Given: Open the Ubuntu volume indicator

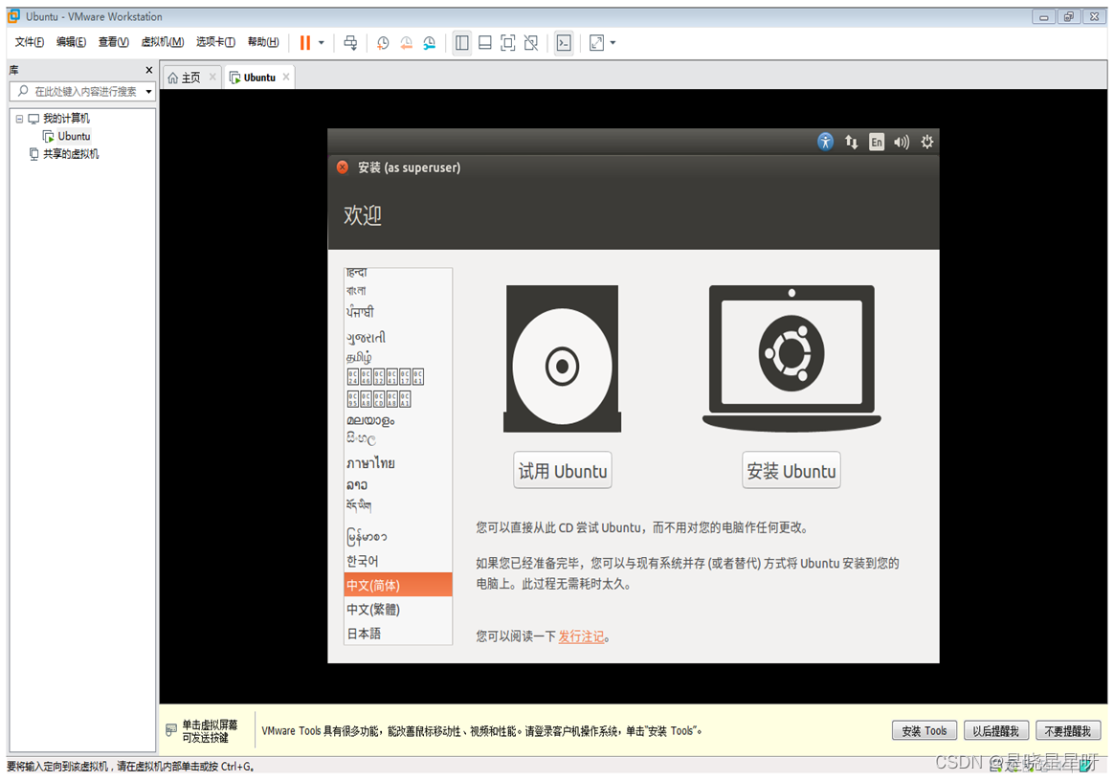Looking at the screenshot, I should [x=901, y=142].
